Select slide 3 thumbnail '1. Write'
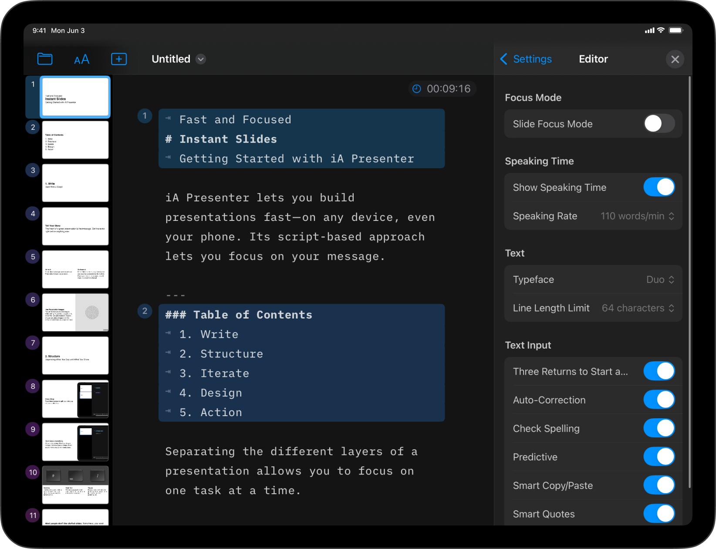Screen dimensions: 716x549 (x=75, y=183)
